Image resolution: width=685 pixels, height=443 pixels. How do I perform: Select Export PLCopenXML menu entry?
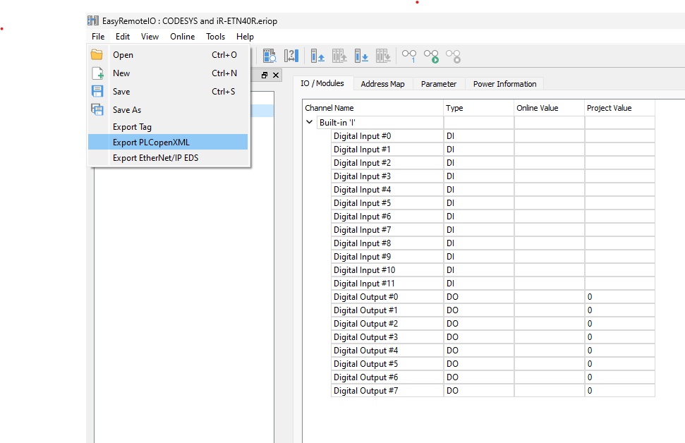coord(168,142)
